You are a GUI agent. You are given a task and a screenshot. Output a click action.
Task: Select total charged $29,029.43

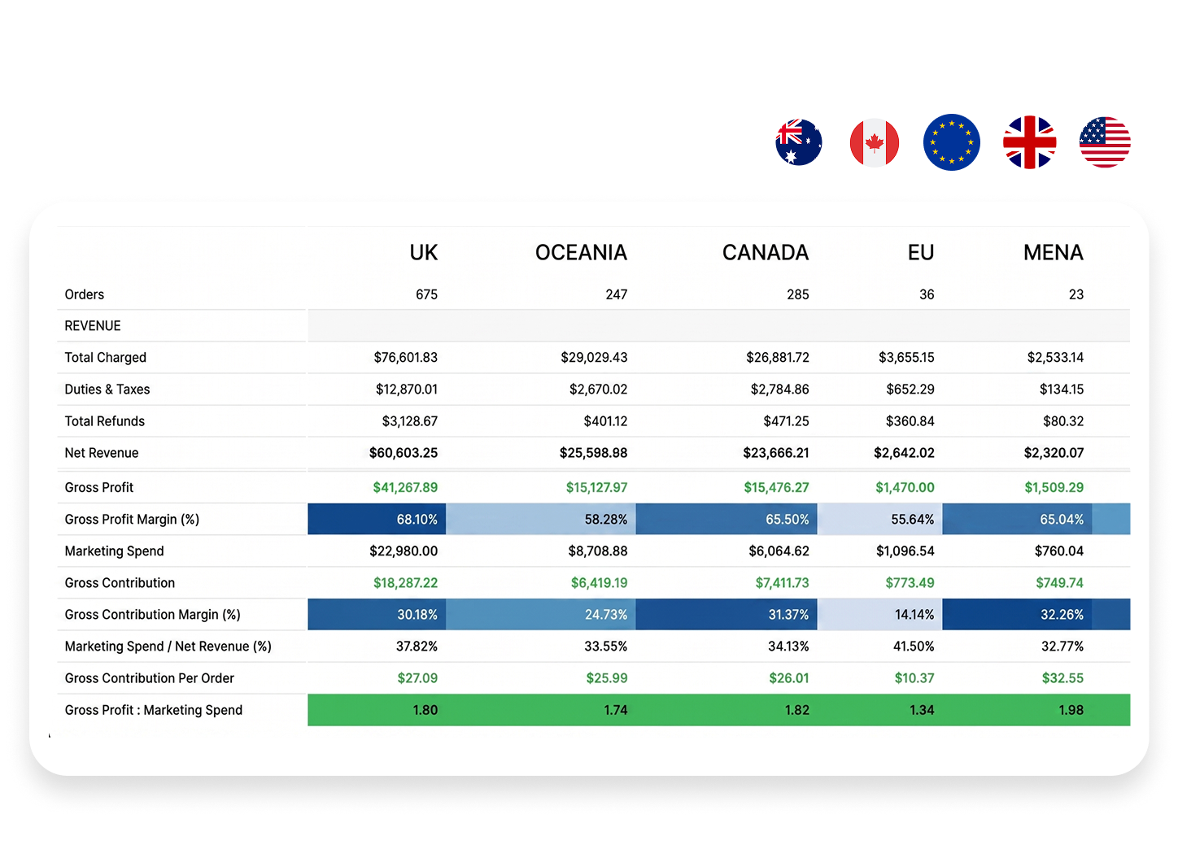(594, 358)
